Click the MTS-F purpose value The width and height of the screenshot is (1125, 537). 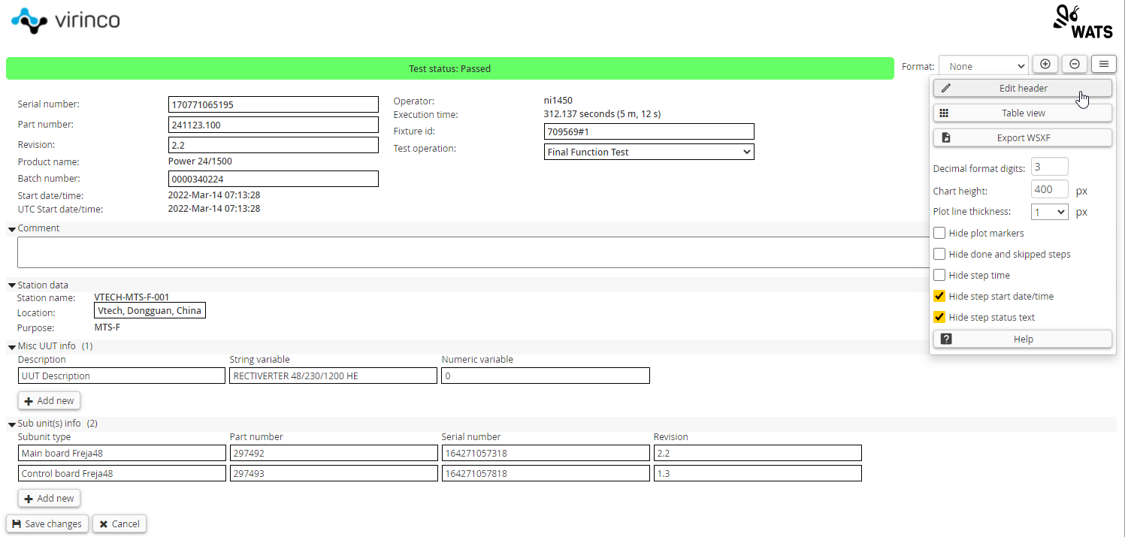tap(107, 327)
